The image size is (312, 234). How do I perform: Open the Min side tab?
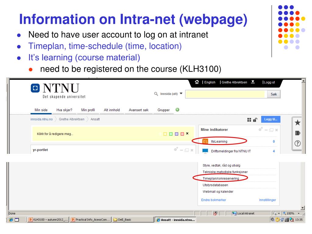(x=41, y=110)
